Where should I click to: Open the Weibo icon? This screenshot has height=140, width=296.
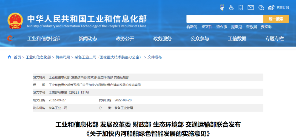[x=271, y=8]
